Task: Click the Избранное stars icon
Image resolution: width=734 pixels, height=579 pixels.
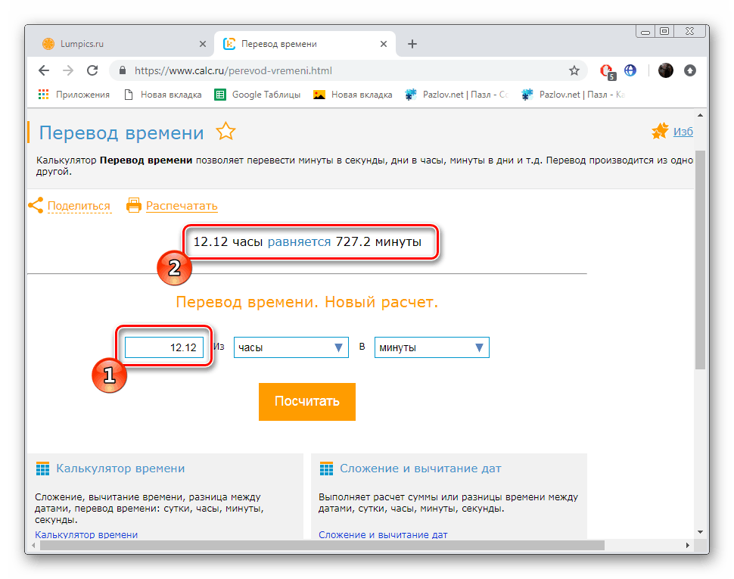Action: click(x=660, y=131)
